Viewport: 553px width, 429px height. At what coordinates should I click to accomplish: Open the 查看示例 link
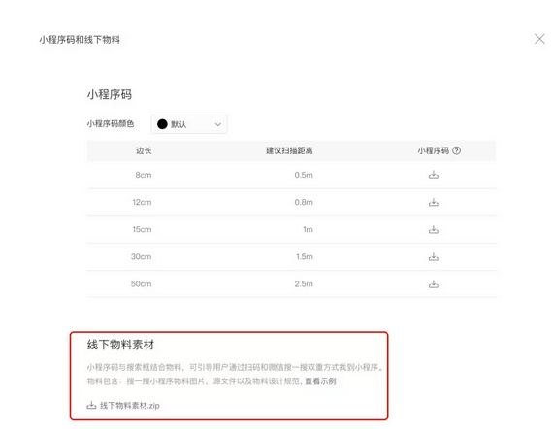pos(320,381)
